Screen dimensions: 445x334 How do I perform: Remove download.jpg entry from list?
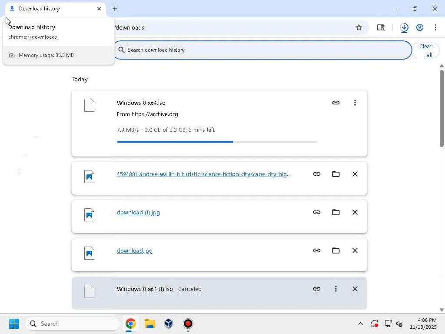tap(355, 250)
